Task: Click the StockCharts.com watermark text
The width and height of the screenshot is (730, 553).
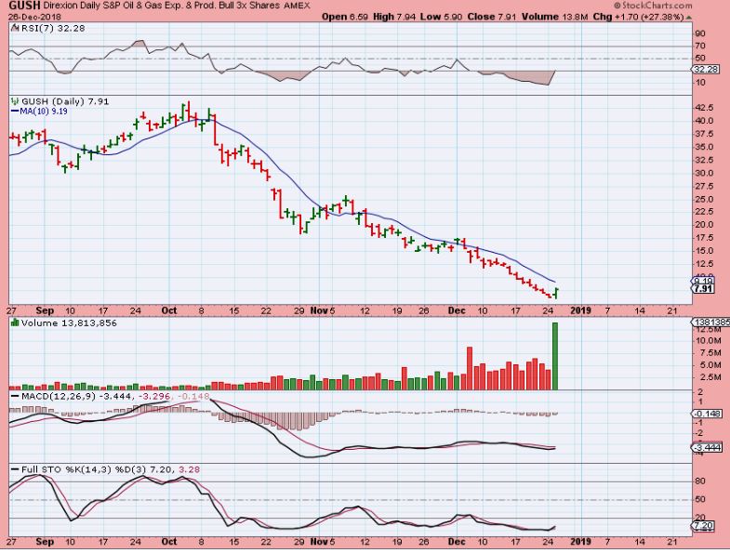Action: click(x=653, y=6)
